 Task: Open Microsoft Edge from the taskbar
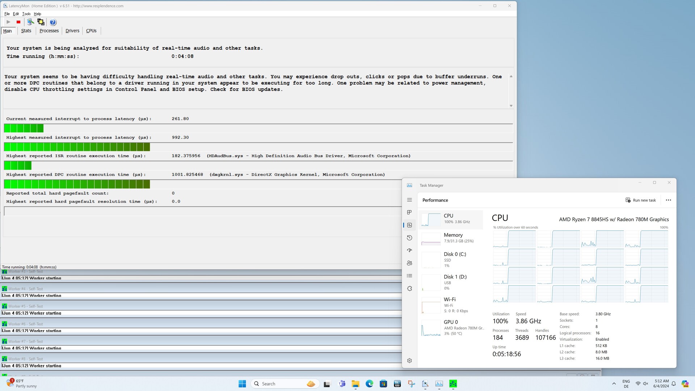point(369,384)
